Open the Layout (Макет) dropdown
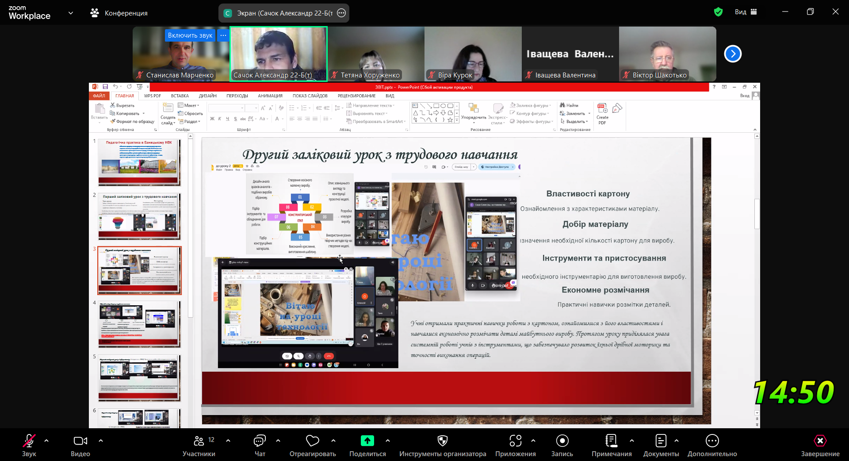The width and height of the screenshot is (849, 461). 189,105
